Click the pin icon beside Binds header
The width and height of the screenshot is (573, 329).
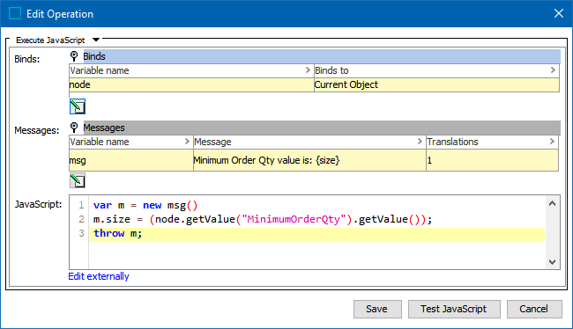(74, 56)
